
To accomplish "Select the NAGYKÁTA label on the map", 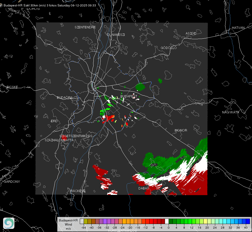I will [231, 112].
